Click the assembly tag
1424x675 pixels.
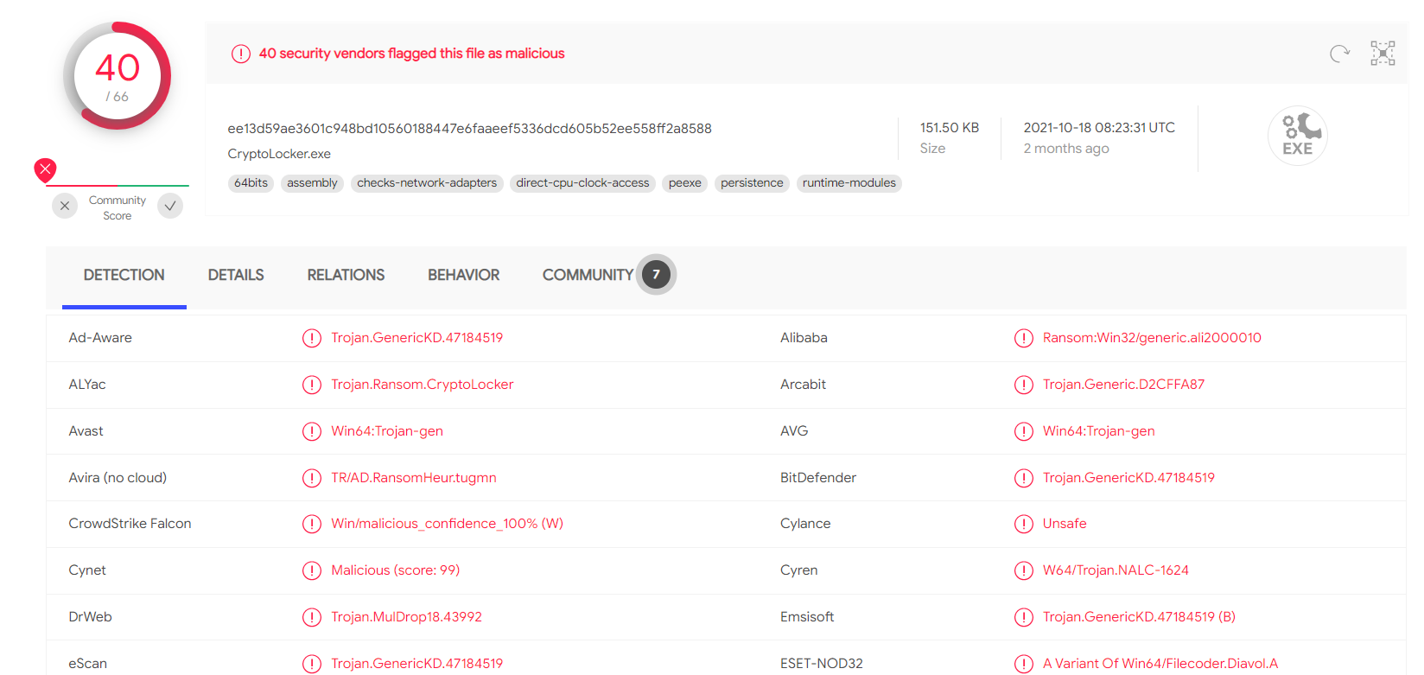(x=312, y=183)
